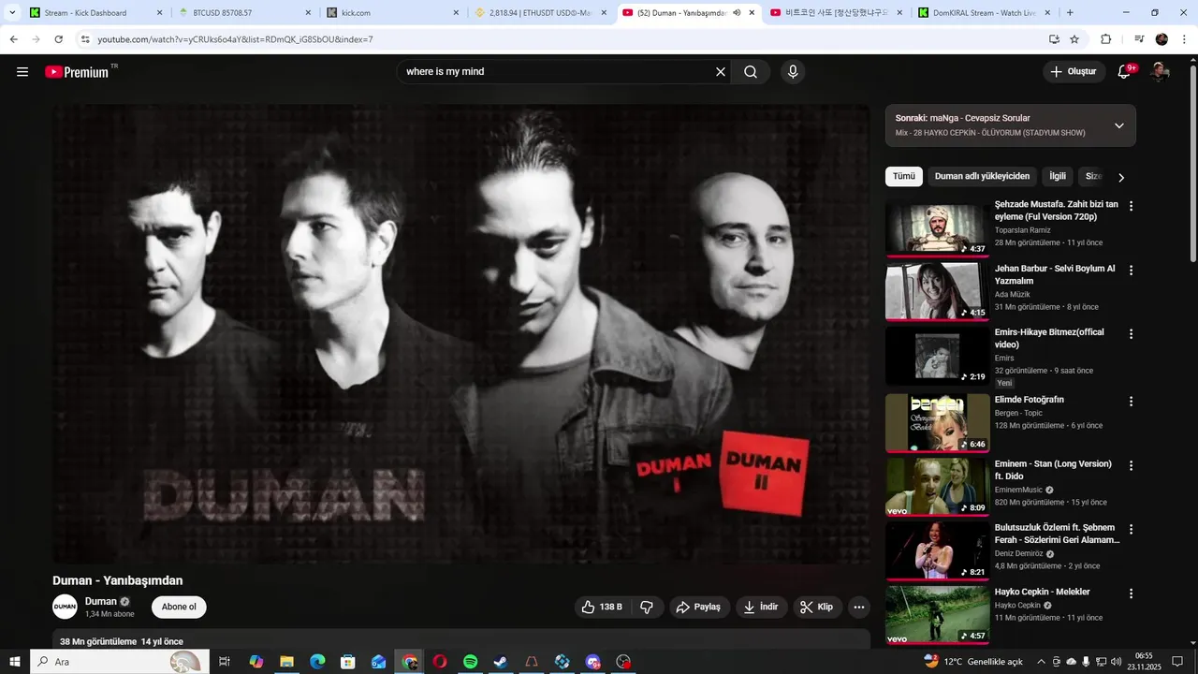Open Şehzade Mustafa video thumbnail

[937, 227]
